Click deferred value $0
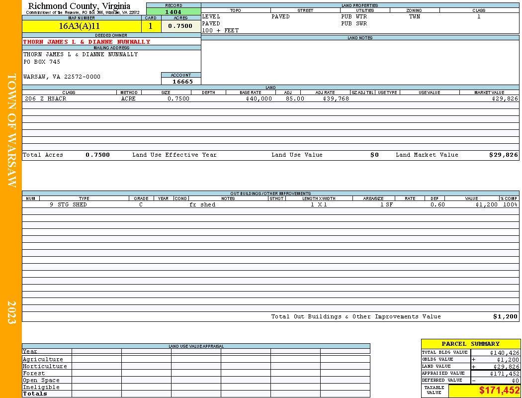This screenshot has width=522, height=398. click(516, 381)
